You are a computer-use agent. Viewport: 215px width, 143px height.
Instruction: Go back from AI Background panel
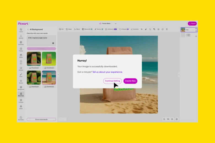tap(28, 29)
